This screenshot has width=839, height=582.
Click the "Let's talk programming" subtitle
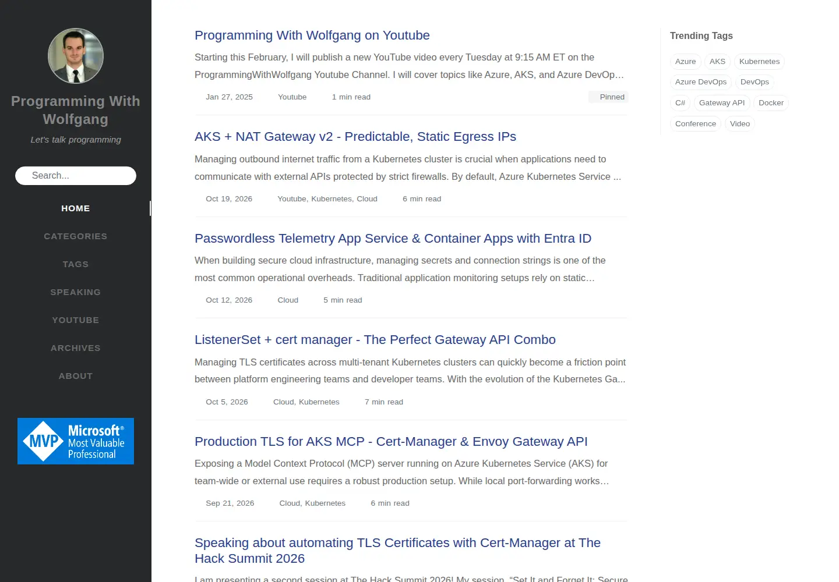[76, 140]
